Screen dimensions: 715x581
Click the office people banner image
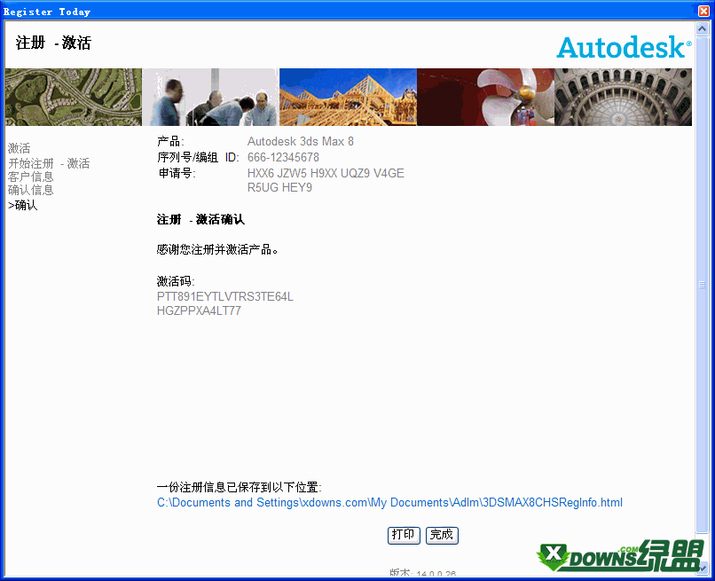210,98
